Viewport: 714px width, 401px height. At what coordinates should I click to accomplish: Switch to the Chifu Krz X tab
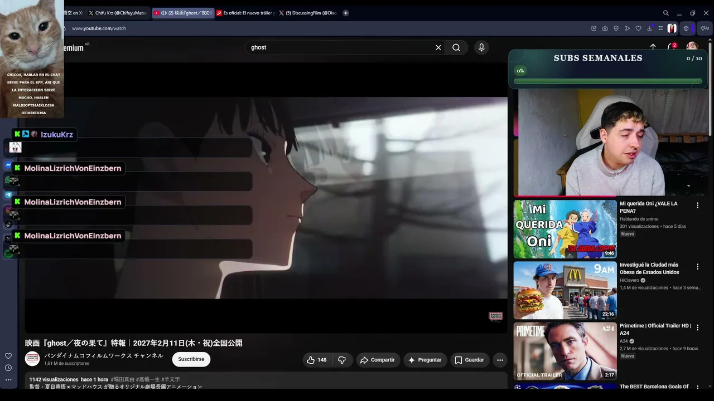point(118,13)
